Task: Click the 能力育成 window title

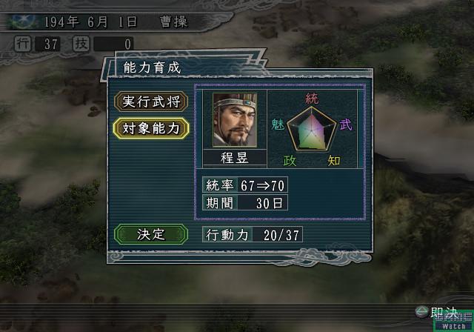Action: click(152, 67)
